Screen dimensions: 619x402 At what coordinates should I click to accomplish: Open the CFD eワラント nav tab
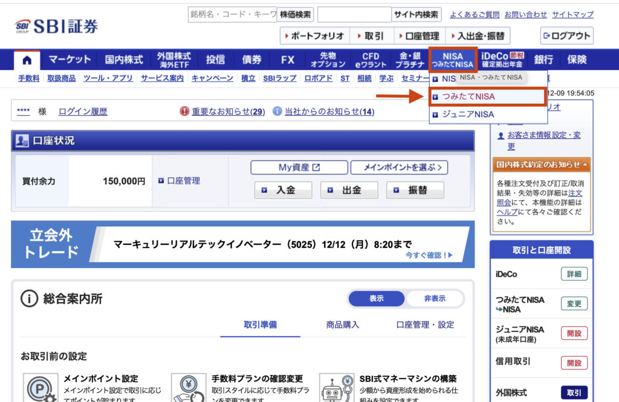[x=371, y=60]
